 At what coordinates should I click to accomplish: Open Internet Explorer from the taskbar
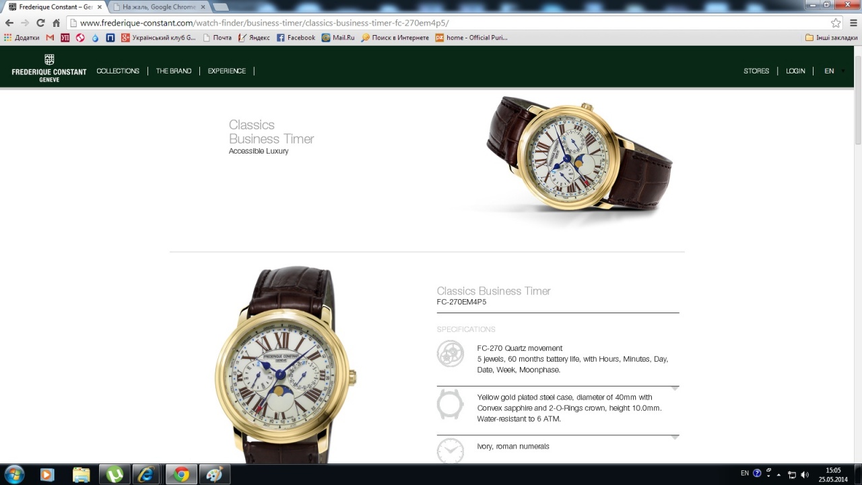click(x=146, y=474)
